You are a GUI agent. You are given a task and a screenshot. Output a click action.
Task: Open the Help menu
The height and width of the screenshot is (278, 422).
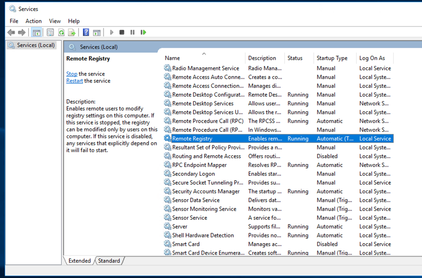[x=74, y=21]
